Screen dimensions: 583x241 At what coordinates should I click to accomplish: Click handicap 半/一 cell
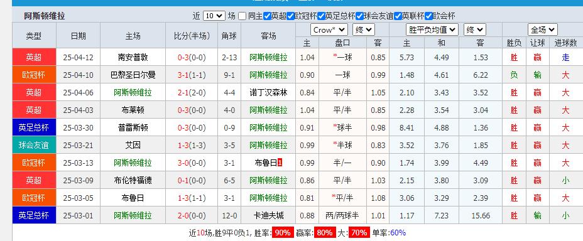tap(342, 163)
